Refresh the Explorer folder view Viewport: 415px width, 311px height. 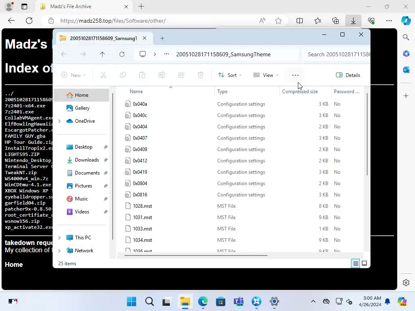(x=122, y=54)
